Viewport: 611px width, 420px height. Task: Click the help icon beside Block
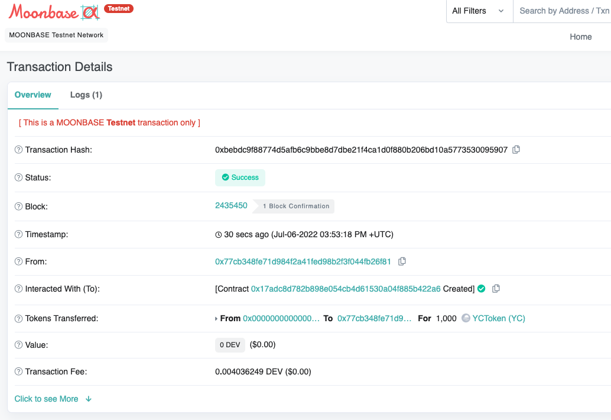click(18, 206)
